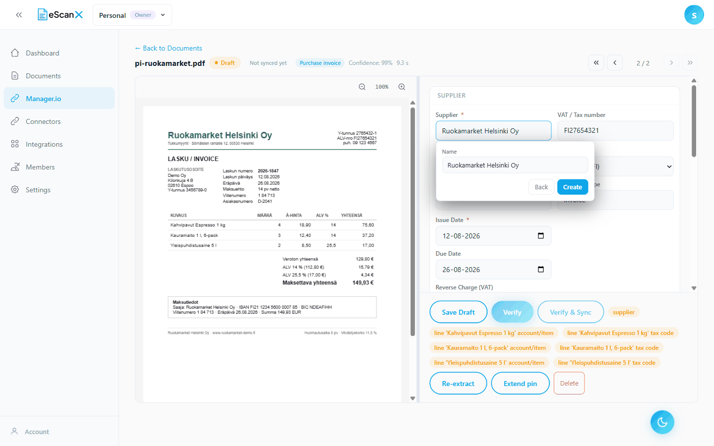Click the Extend pin button
The width and height of the screenshot is (714, 446).
[x=520, y=384]
